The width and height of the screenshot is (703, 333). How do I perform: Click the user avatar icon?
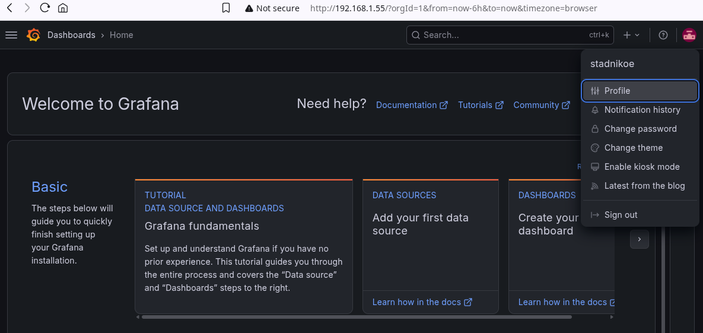[x=689, y=35]
